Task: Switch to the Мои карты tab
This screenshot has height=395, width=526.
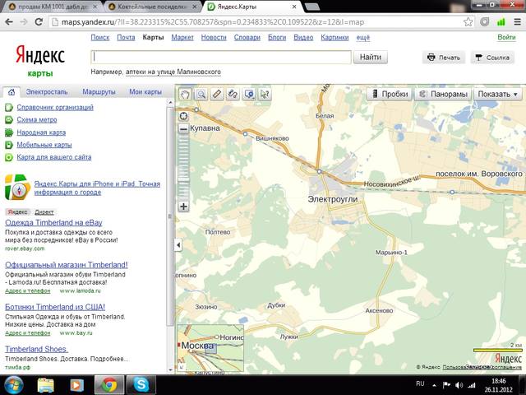Action: click(x=145, y=92)
